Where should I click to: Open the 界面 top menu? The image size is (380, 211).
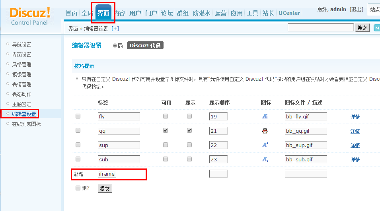click(103, 13)
